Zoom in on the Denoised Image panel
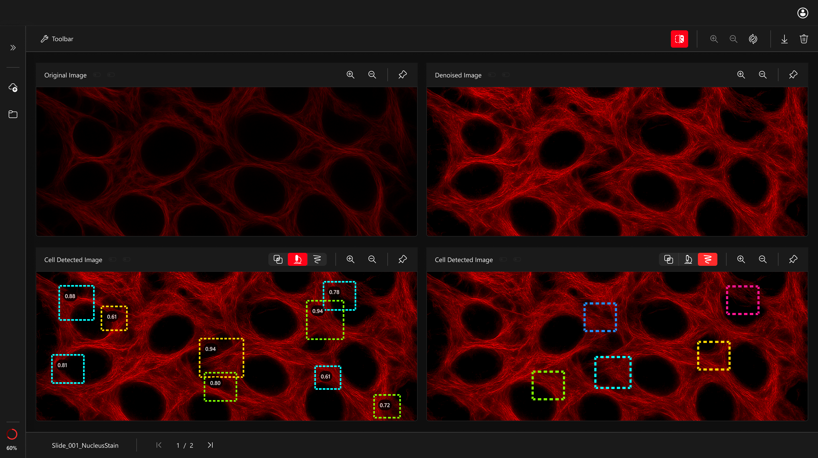 (x=741, y=75)
